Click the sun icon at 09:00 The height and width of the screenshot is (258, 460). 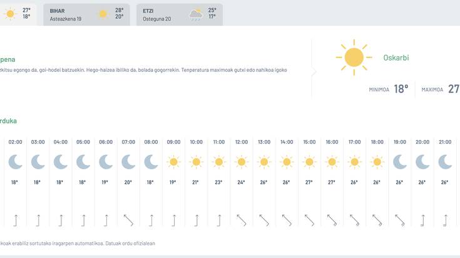coord(173,162)
